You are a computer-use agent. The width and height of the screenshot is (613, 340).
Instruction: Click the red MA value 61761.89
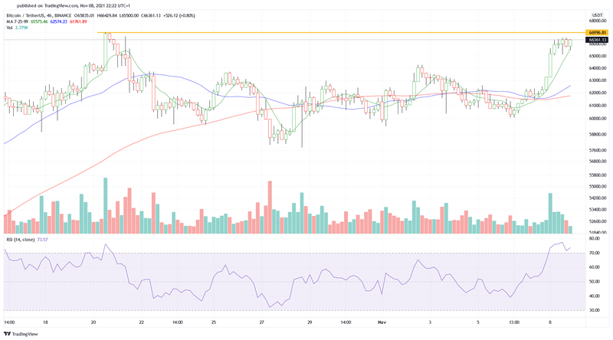tap(78, 21)
